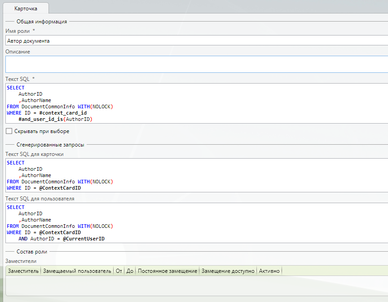Sort by Замещаемый пользователь column header

[x=77, y=271]
